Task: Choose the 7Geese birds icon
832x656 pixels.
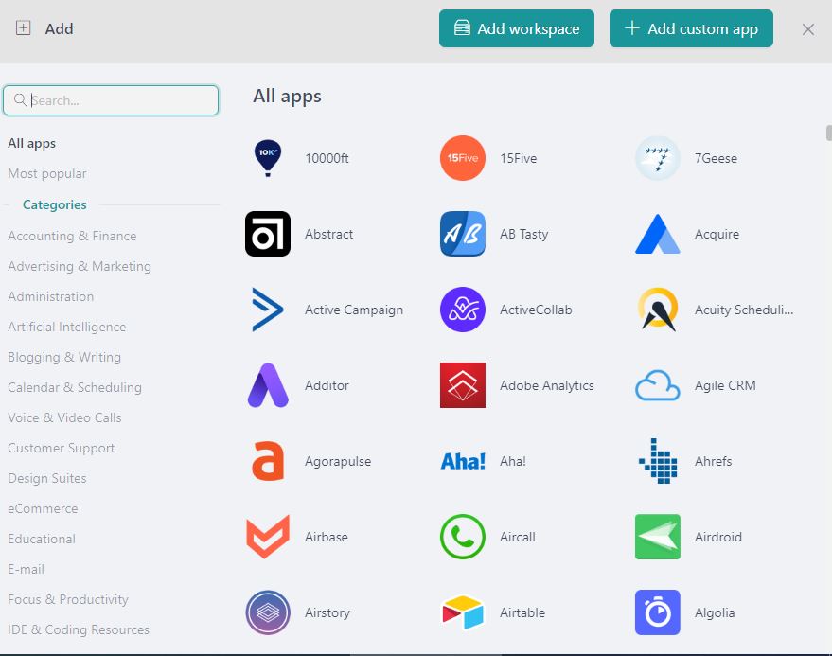Action: click(x=658, y=158)
